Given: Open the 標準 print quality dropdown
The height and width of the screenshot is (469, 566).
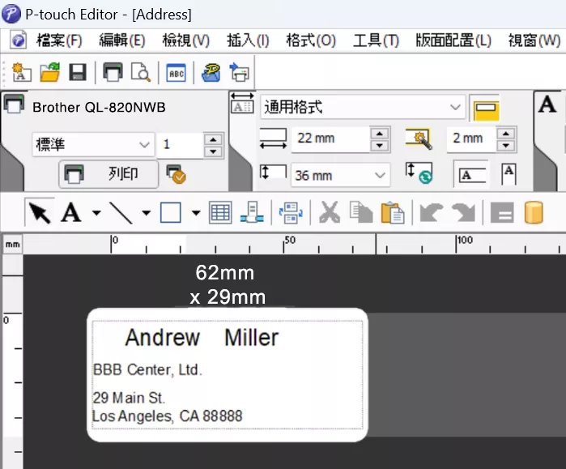Looking at the screenshot, I should click(145, 145).
